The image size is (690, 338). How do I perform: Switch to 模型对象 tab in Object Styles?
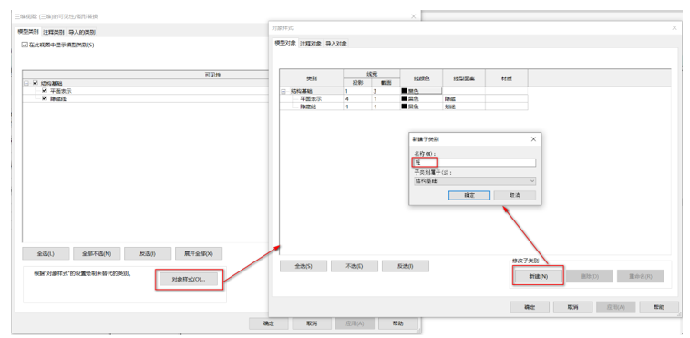[x=285, y=43]
